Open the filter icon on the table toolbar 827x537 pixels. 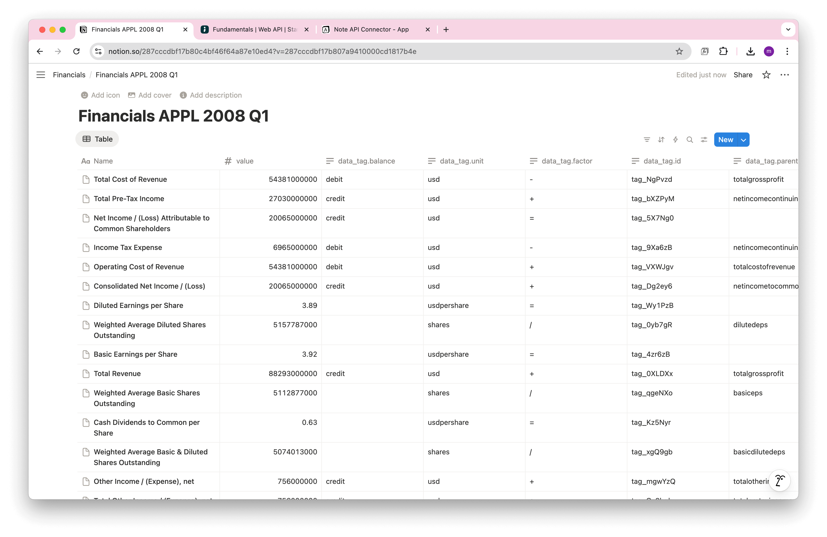coord(647,139)
